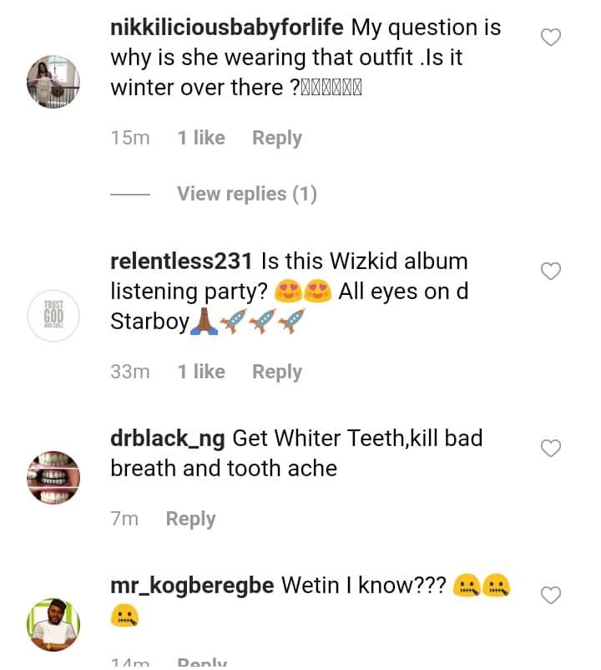Open relentless231's Trust God avatar

[53, 316]
